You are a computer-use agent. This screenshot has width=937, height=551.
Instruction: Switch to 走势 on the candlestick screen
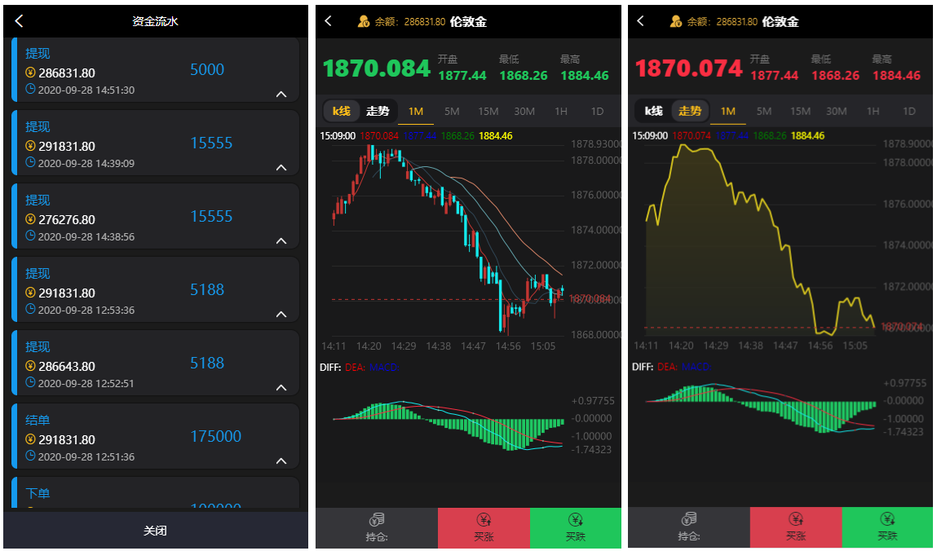pyautogui.click(x=378, y=111)
